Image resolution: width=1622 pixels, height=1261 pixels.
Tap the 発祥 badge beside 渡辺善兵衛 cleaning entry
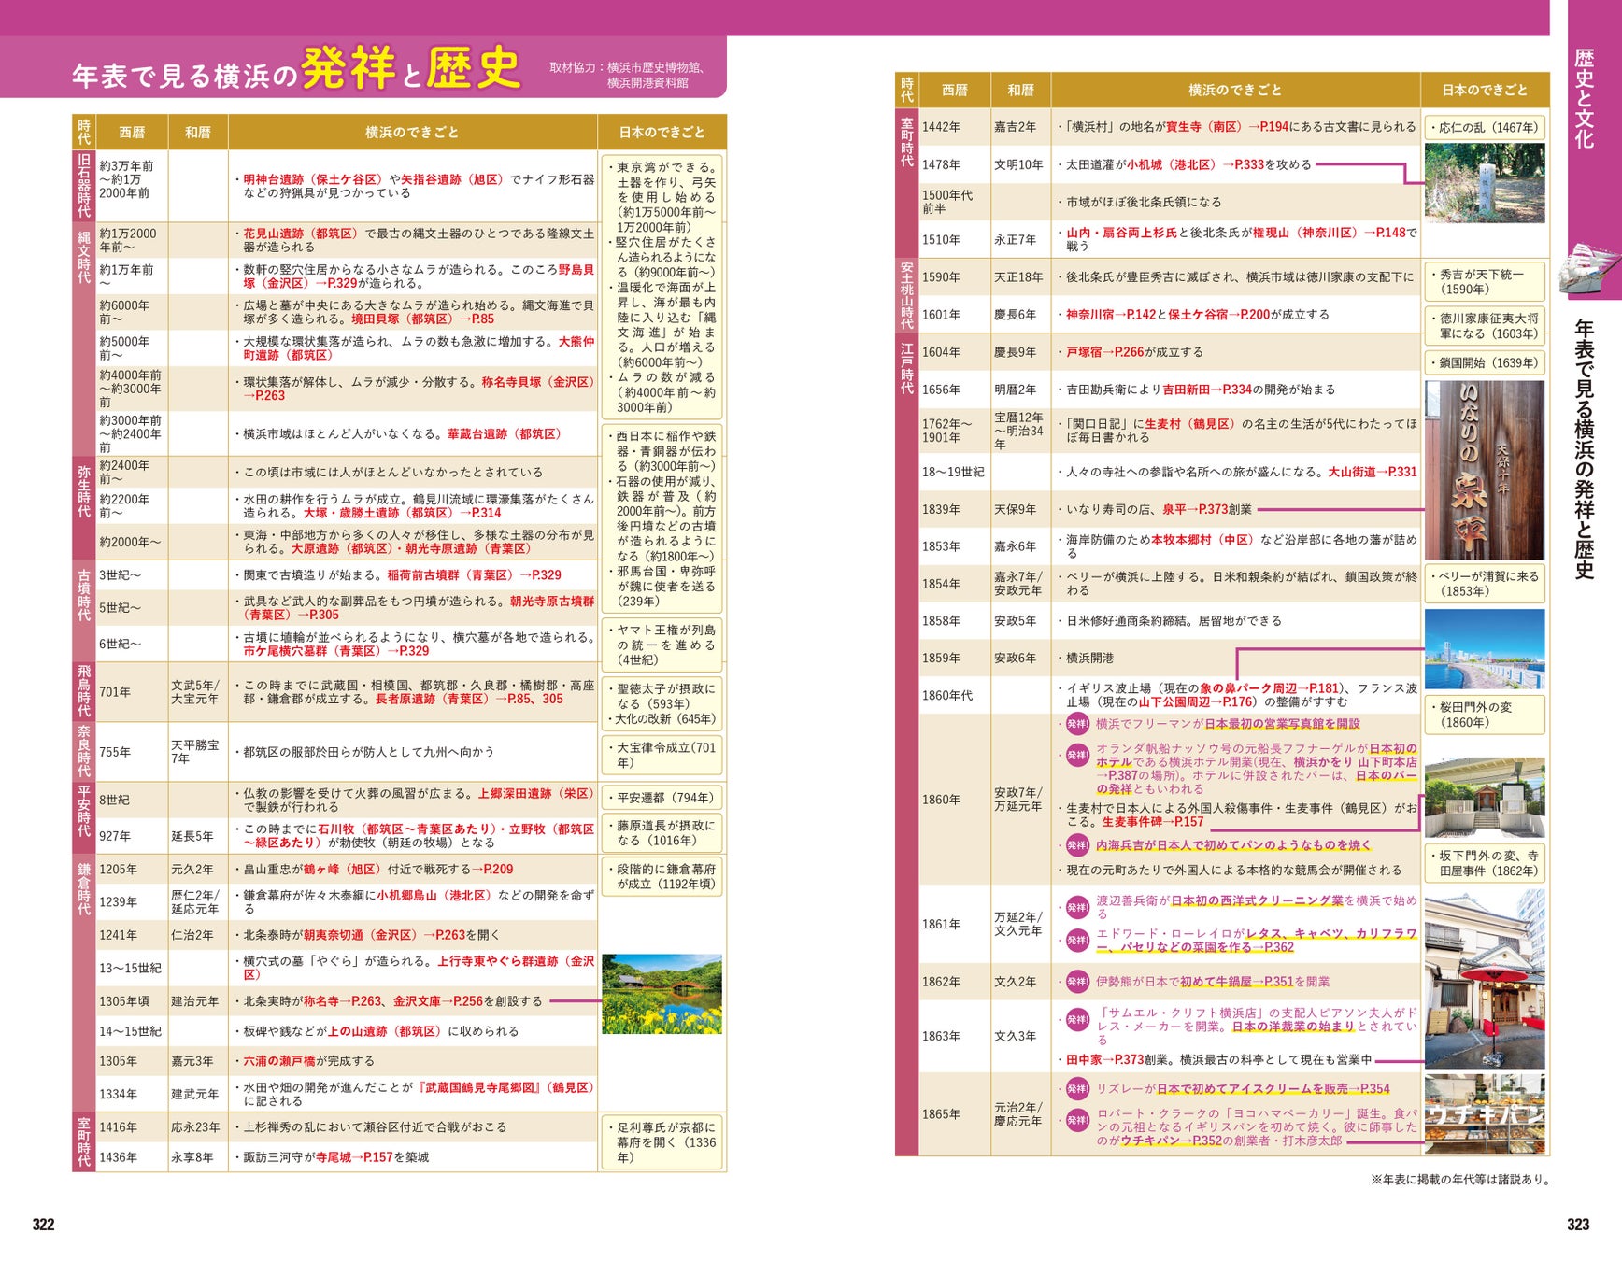tap(1077, 906)
